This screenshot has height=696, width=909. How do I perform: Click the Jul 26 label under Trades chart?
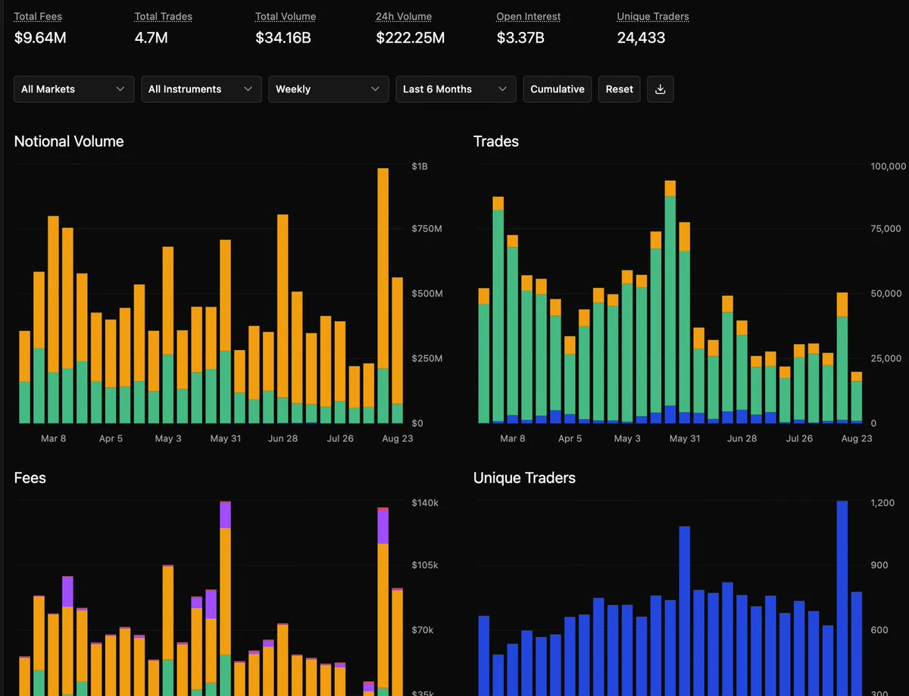[x=799, y=439]
